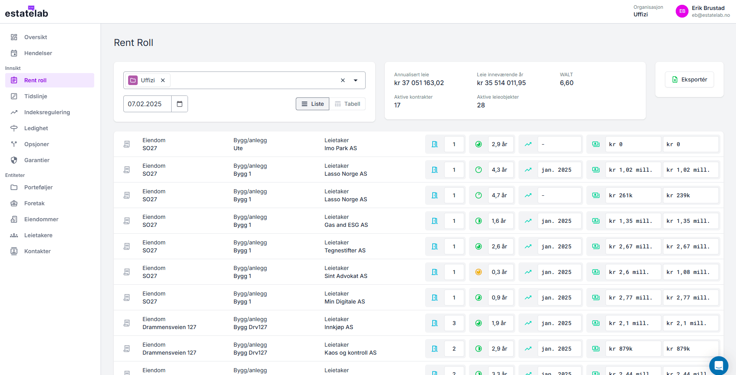Click the money icon in Tegnestifter AS row
The height and width of the screenshot is (375, 736).
coord(596,246)
